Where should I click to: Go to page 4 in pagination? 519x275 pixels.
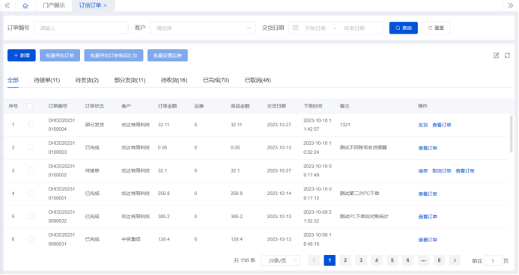click(x=377, y=261)
